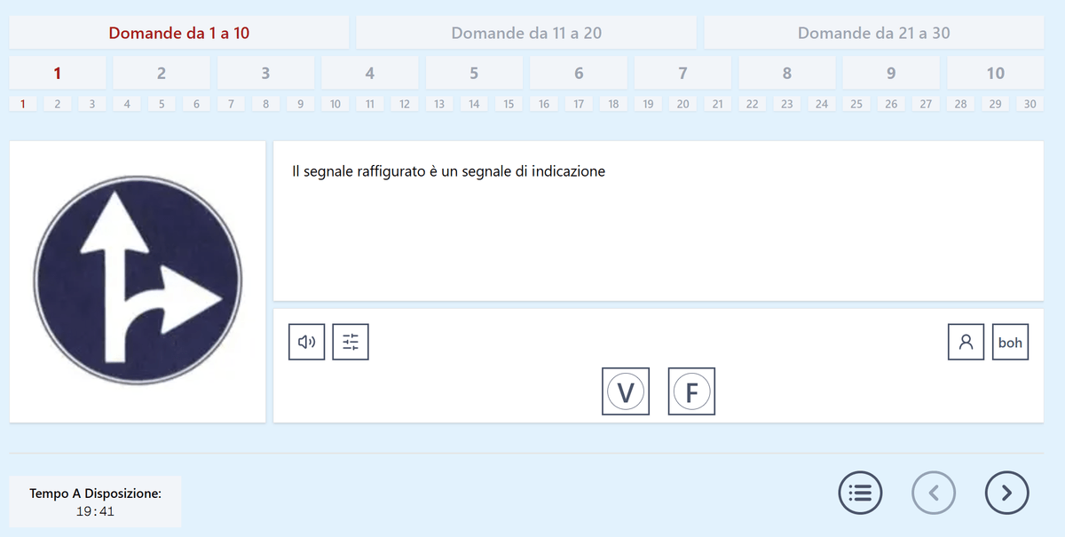This screenshot has width=1065, height=537.
Task: Switch to the 'Domande da 11 a 20' tab
Action: click(526, 32)
